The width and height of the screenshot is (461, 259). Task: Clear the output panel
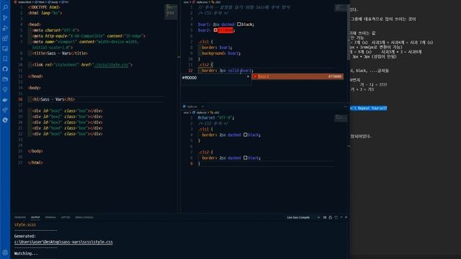tap(325, 217)
